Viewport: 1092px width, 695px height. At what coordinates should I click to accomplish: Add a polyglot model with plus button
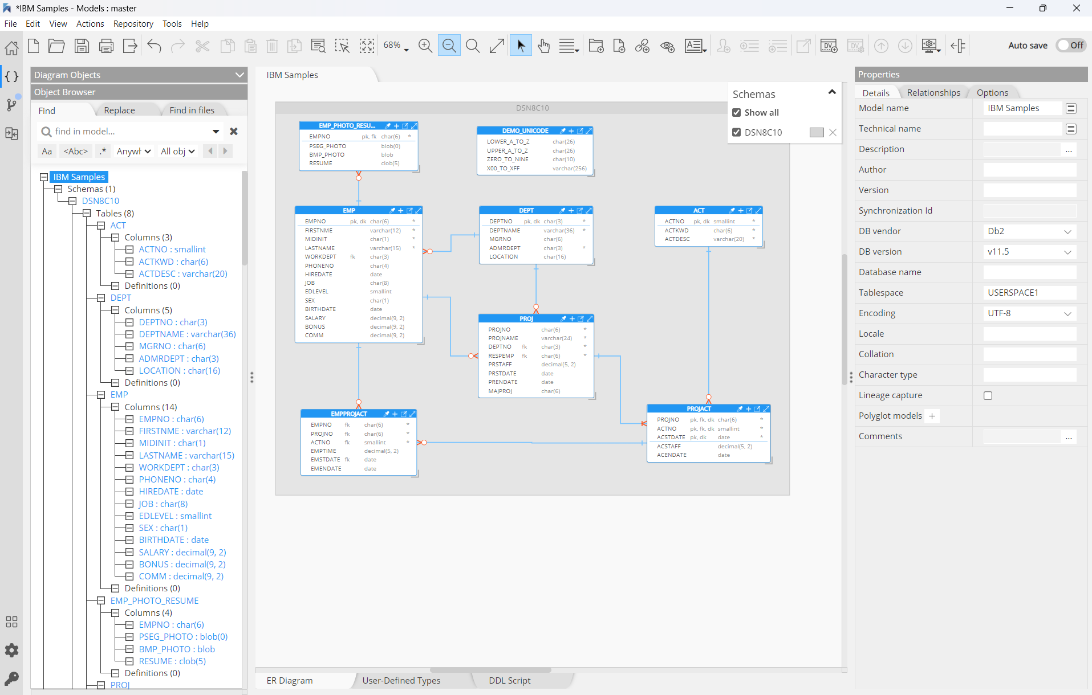click(x=932, y=416)
